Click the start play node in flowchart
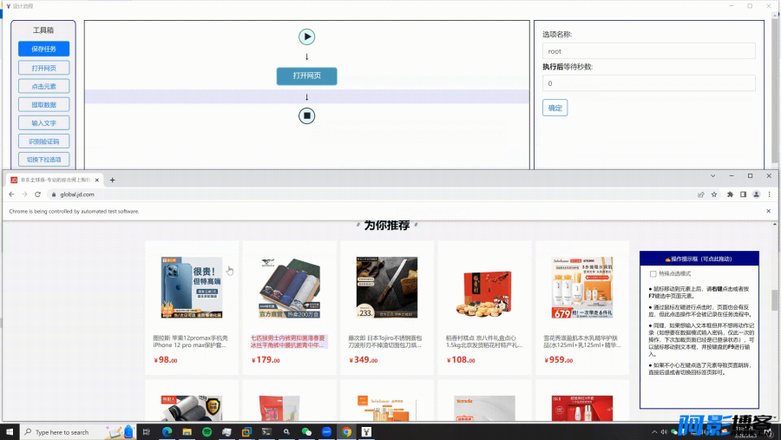This screenshot has height=440, width=781. [307, 36]
